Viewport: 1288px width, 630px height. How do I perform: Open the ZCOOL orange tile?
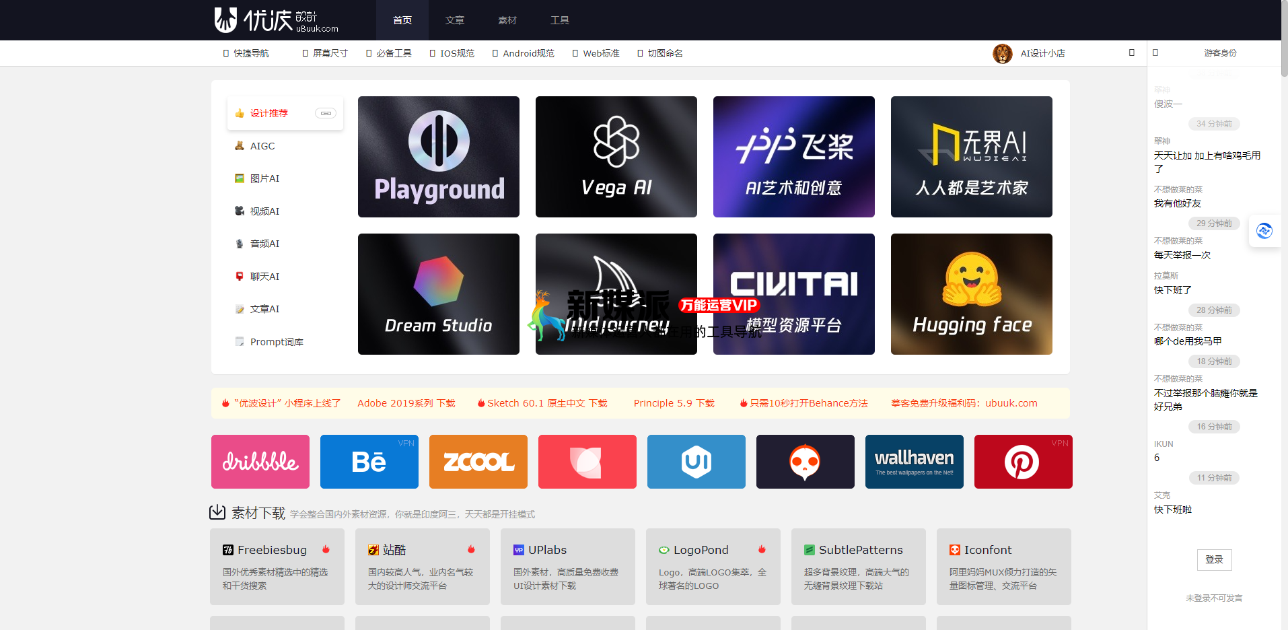tap(478, 462)
